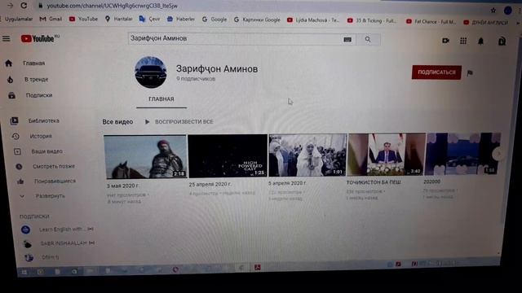The width and height of the screenshot is (522, 293).
Task: Open the video titled 25 апреля 2020 г.
Action: coord(210,185)
